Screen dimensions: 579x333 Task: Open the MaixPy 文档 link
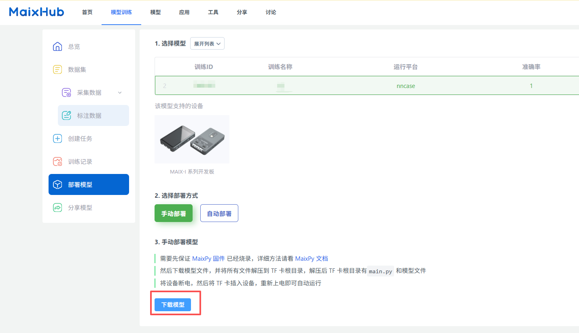[311, 259]
